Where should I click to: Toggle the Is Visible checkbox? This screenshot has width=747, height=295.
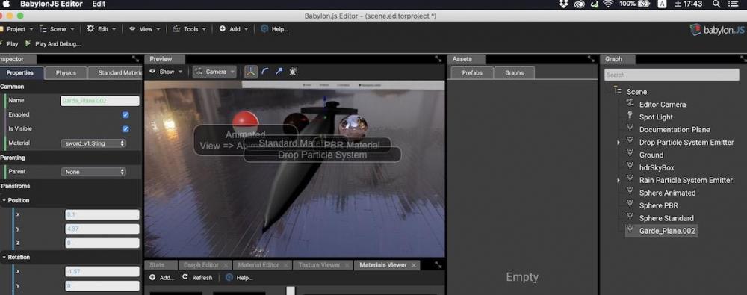click(x=125, y=128)
